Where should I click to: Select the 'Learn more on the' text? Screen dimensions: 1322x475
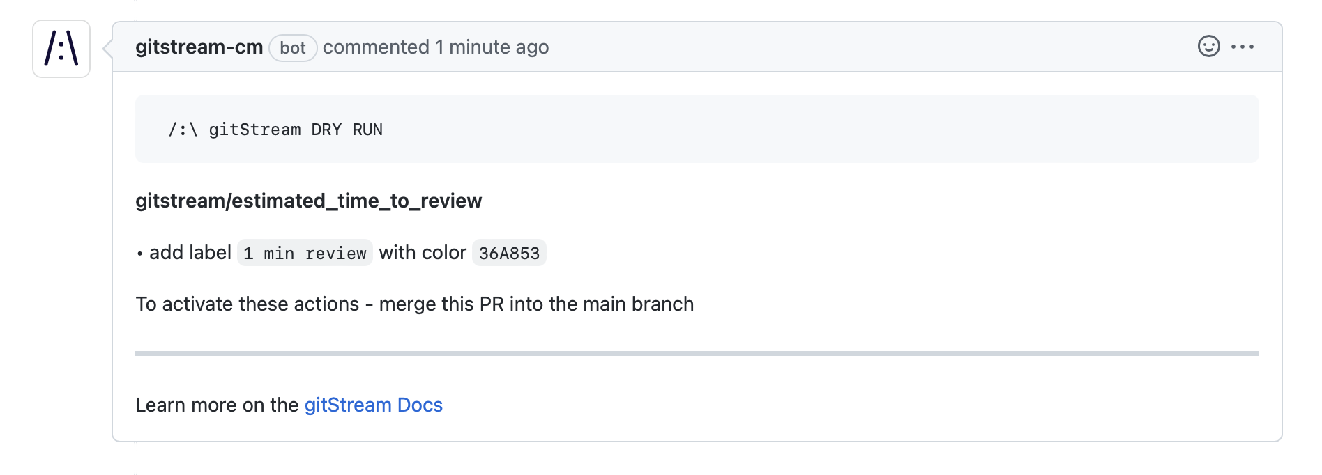tap(217, 405)
